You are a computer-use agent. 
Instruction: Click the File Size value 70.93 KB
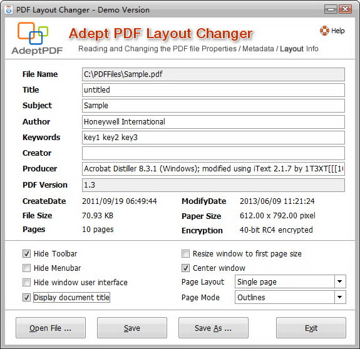coord(98,216)
